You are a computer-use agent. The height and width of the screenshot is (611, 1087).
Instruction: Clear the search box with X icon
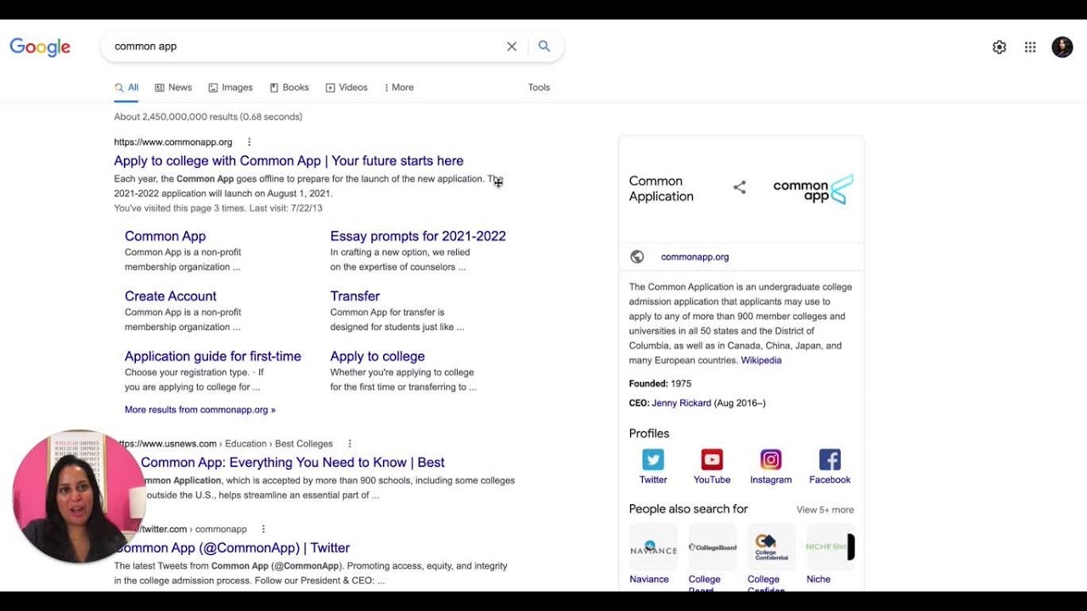(x=511, y=47)
